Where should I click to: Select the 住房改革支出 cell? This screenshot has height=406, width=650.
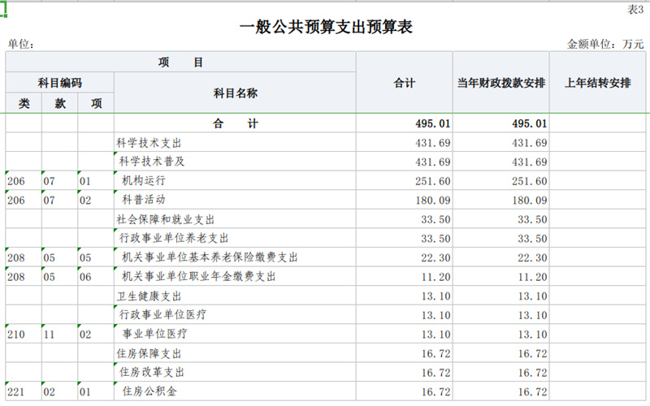pos(235,372)
